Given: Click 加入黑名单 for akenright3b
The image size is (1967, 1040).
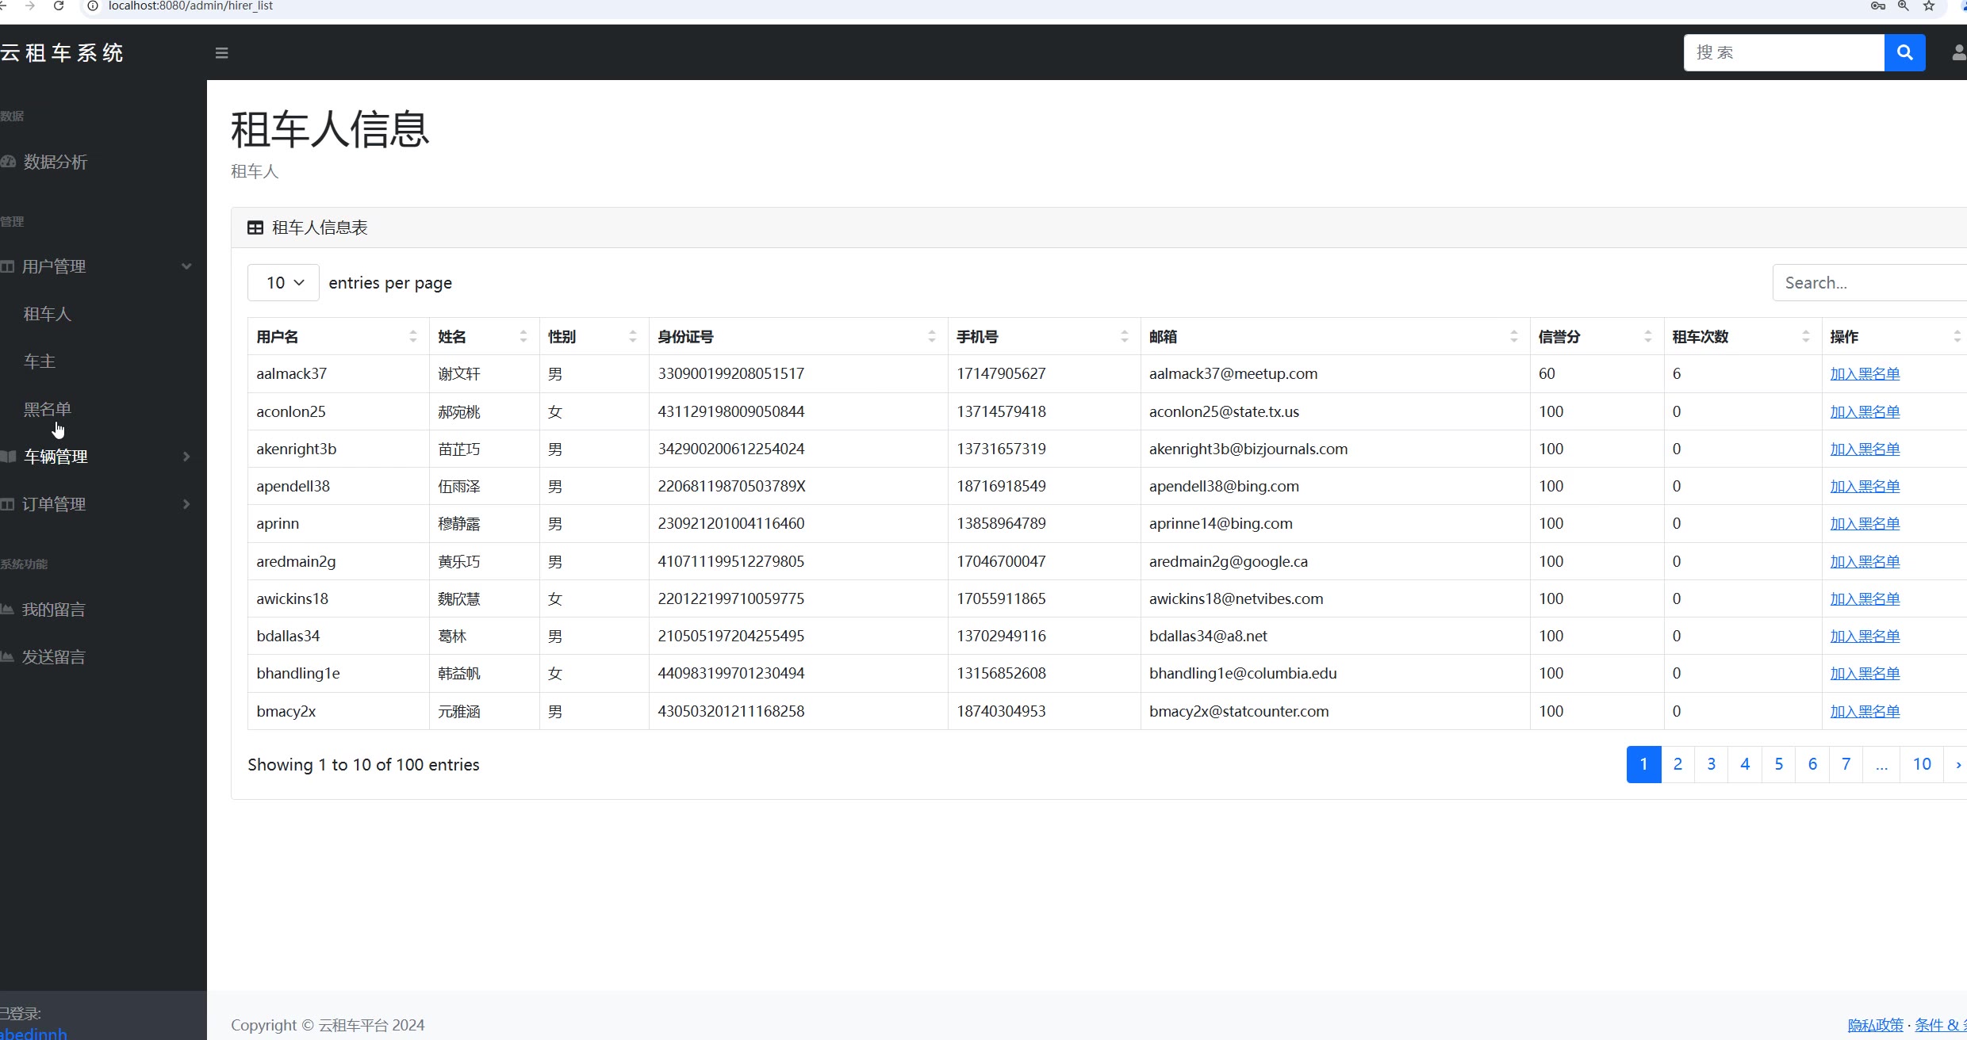Looking at the screenshot, I should pos(1865,449).
